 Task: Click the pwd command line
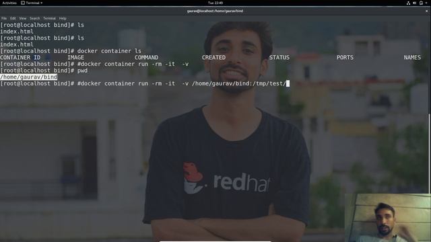pos(44,71)
